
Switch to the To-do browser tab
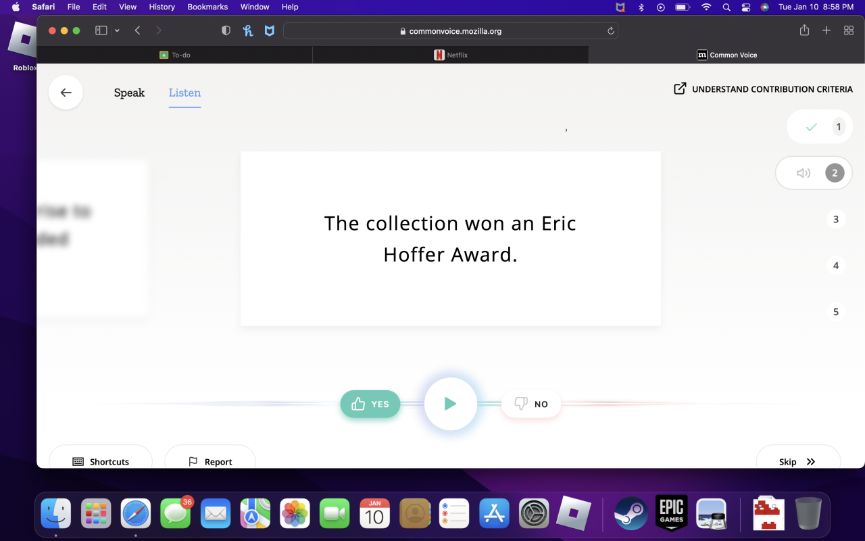pos(175,55)
